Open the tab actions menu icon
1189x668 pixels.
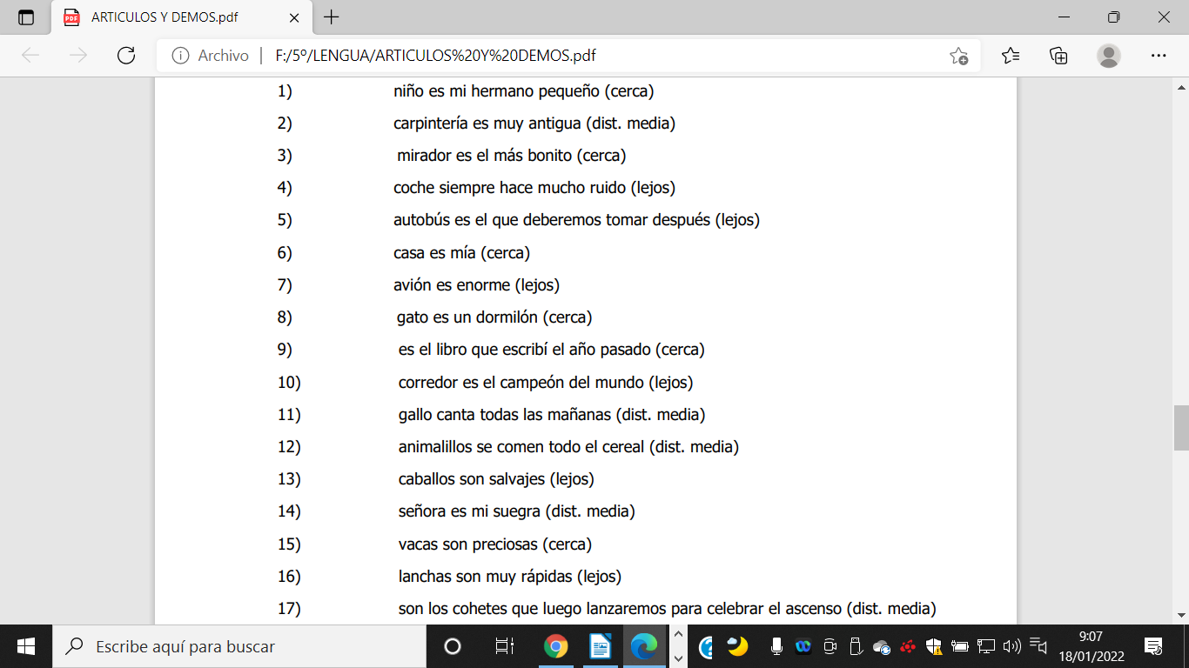(26, 17)
